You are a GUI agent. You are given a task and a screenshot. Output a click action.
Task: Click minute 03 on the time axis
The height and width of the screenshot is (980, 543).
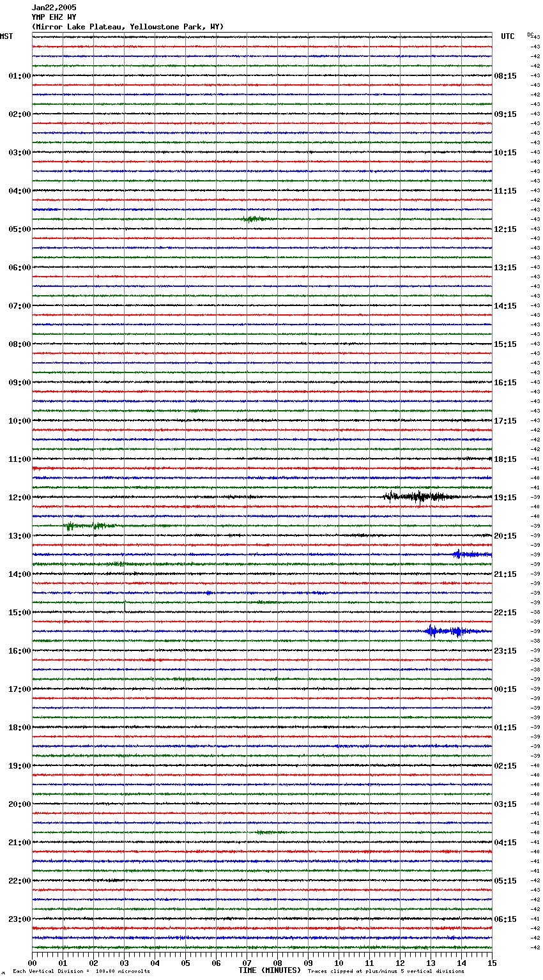(x=124, y=963)
